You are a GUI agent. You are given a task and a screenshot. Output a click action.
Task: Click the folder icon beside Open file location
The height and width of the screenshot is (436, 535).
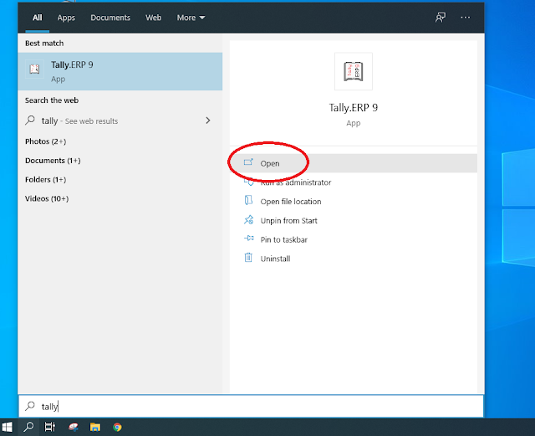point(248,200)
